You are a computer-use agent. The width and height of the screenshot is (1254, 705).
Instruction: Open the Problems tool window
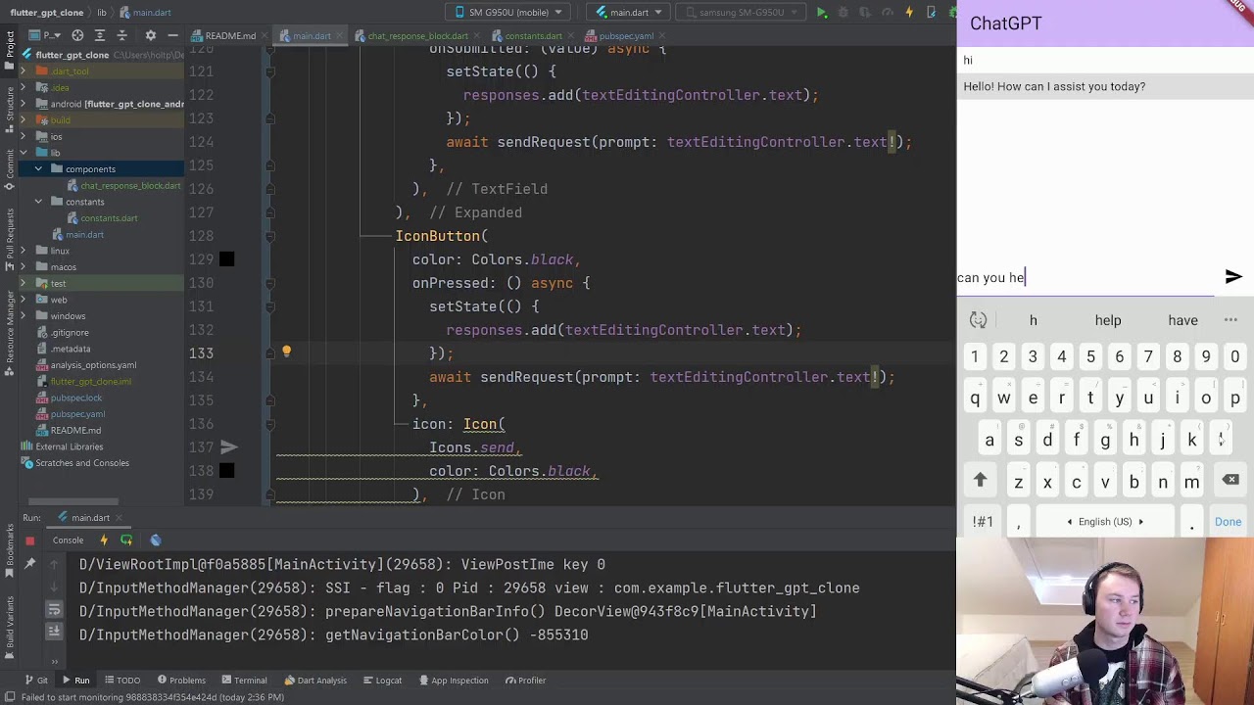point(179,681)
